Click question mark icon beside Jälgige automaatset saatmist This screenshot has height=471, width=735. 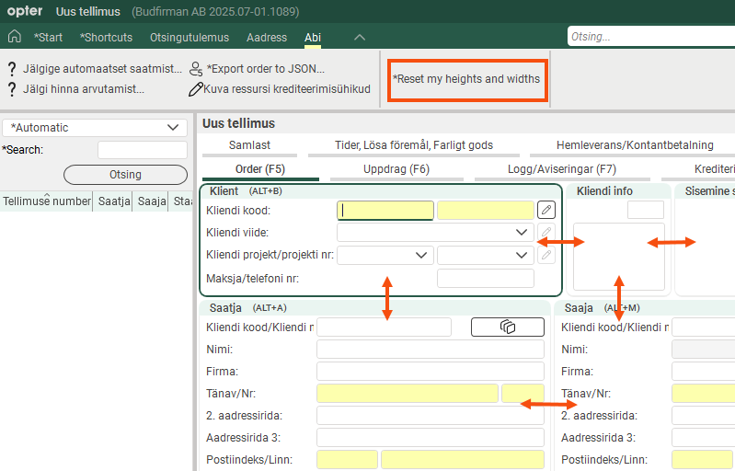pos(11,69)
